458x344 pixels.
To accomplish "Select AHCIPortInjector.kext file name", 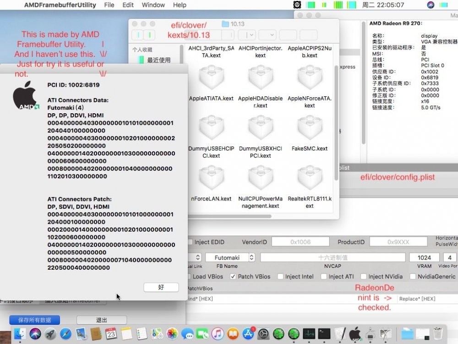I will pos(260,52).
